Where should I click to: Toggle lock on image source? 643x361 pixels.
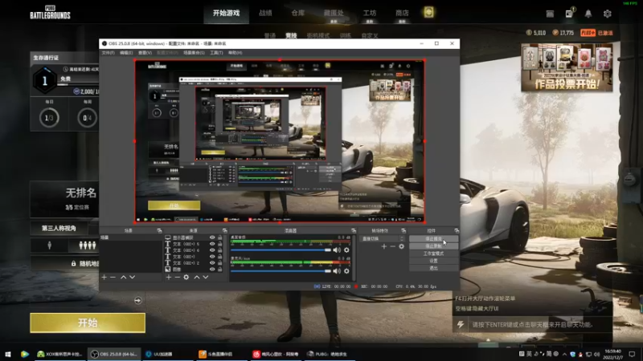point(219,270)
